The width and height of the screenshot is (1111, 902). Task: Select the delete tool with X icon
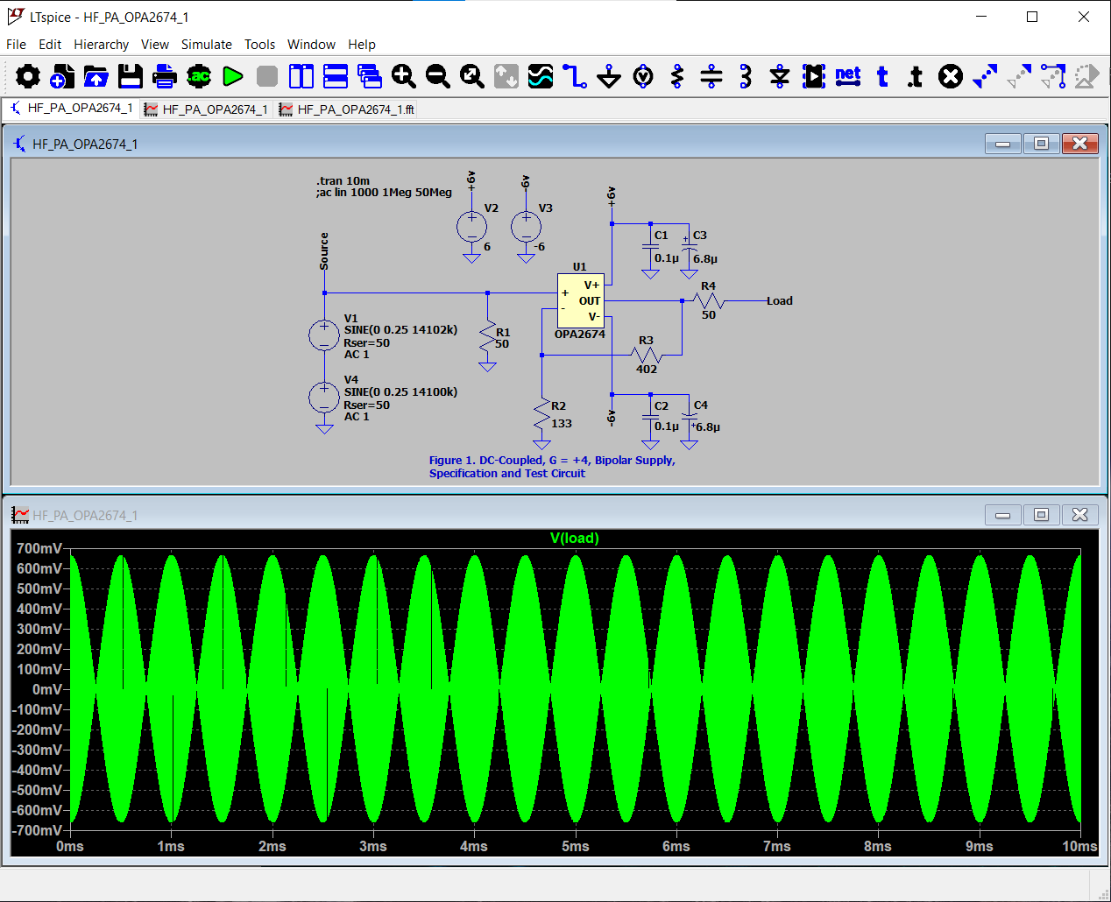(951, 77)
